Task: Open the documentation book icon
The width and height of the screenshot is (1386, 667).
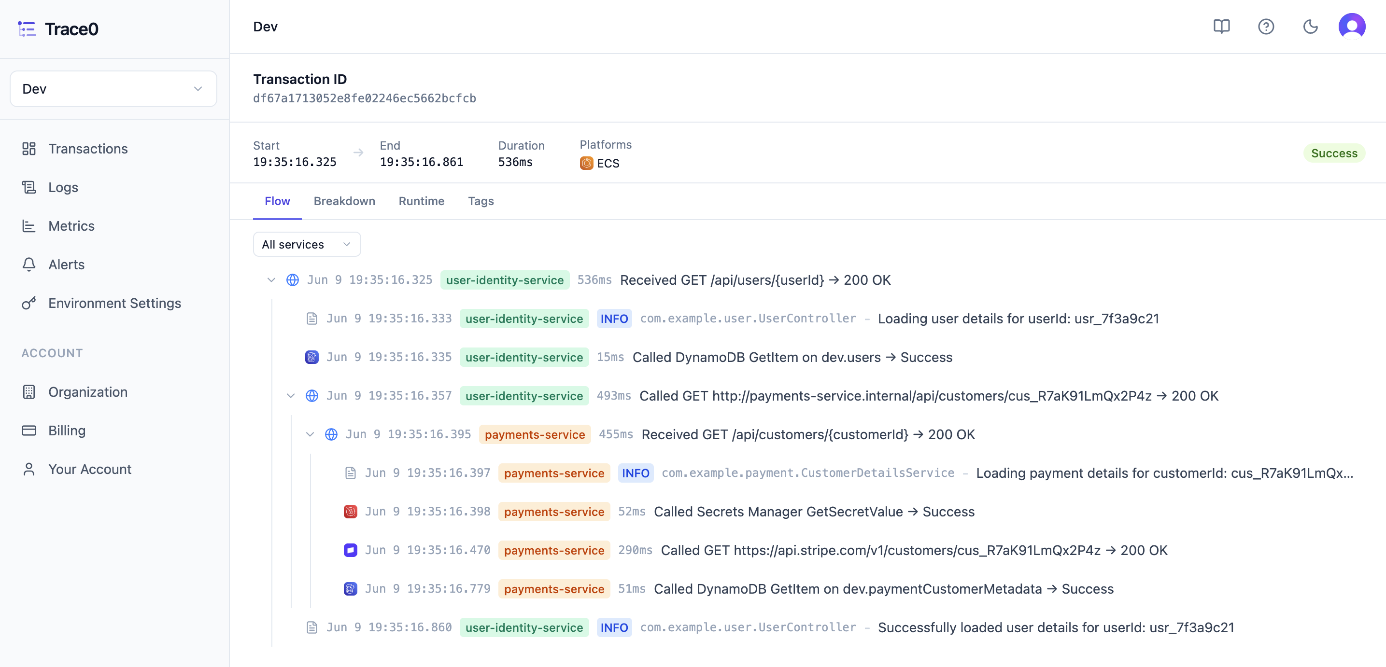Action: (x=1221, y=27)
